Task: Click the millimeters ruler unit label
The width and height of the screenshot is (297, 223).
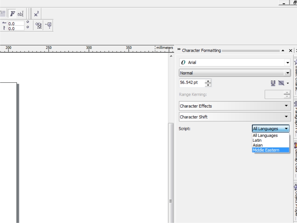Action: pos(164,48)
